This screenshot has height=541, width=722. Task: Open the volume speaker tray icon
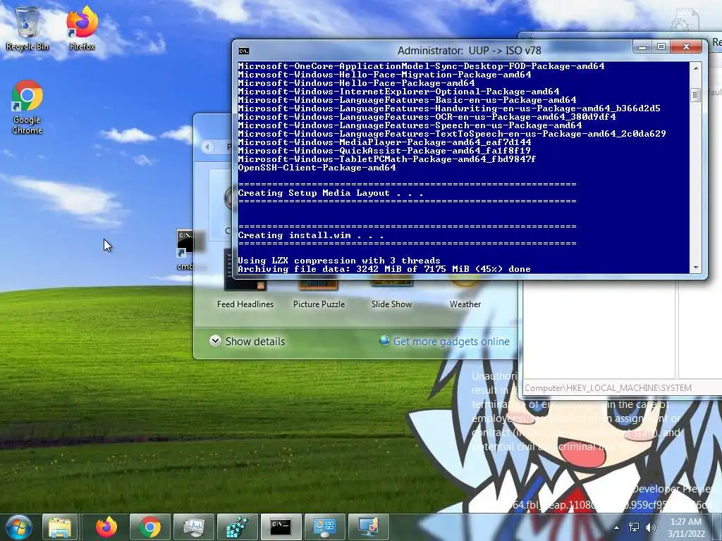[x=651, y=527]
